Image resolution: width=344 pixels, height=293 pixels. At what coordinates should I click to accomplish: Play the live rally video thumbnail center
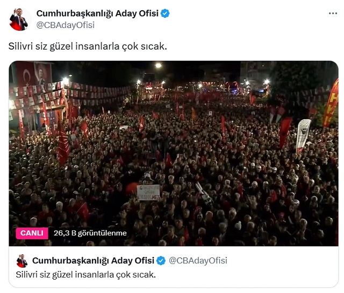click(x=174, y=153)
